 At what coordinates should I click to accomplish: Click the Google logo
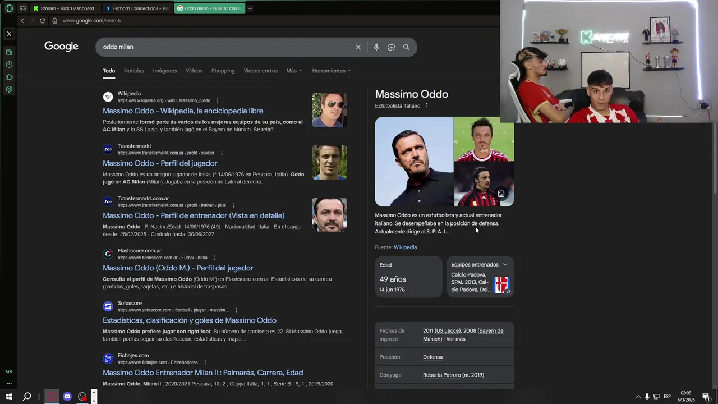coord(61,47)
